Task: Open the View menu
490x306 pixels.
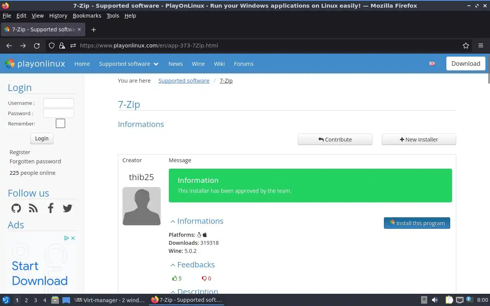Action: point(38,16)
